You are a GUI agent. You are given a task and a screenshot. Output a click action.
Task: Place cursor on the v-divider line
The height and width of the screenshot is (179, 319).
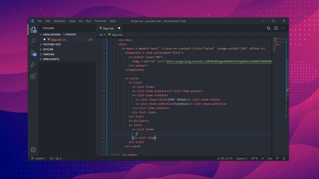pos(139,121)
